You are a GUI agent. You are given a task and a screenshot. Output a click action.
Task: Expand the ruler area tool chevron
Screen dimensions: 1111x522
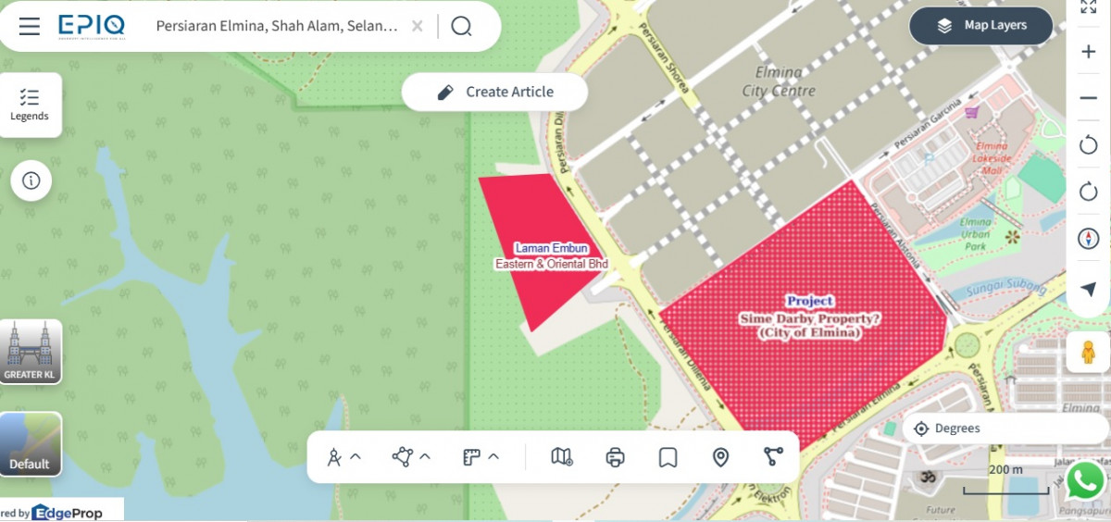click(493, 456)
